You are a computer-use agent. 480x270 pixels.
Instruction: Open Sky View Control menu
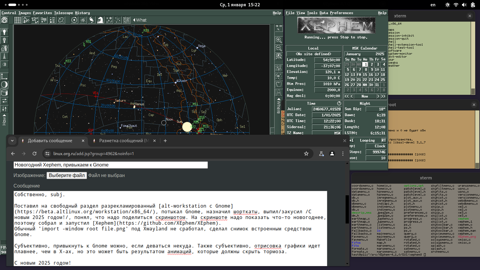click(x=9, y=13)
